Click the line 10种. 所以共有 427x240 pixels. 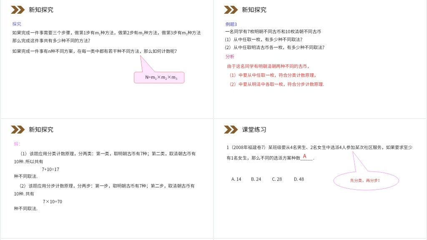click(x=29, y=161)
